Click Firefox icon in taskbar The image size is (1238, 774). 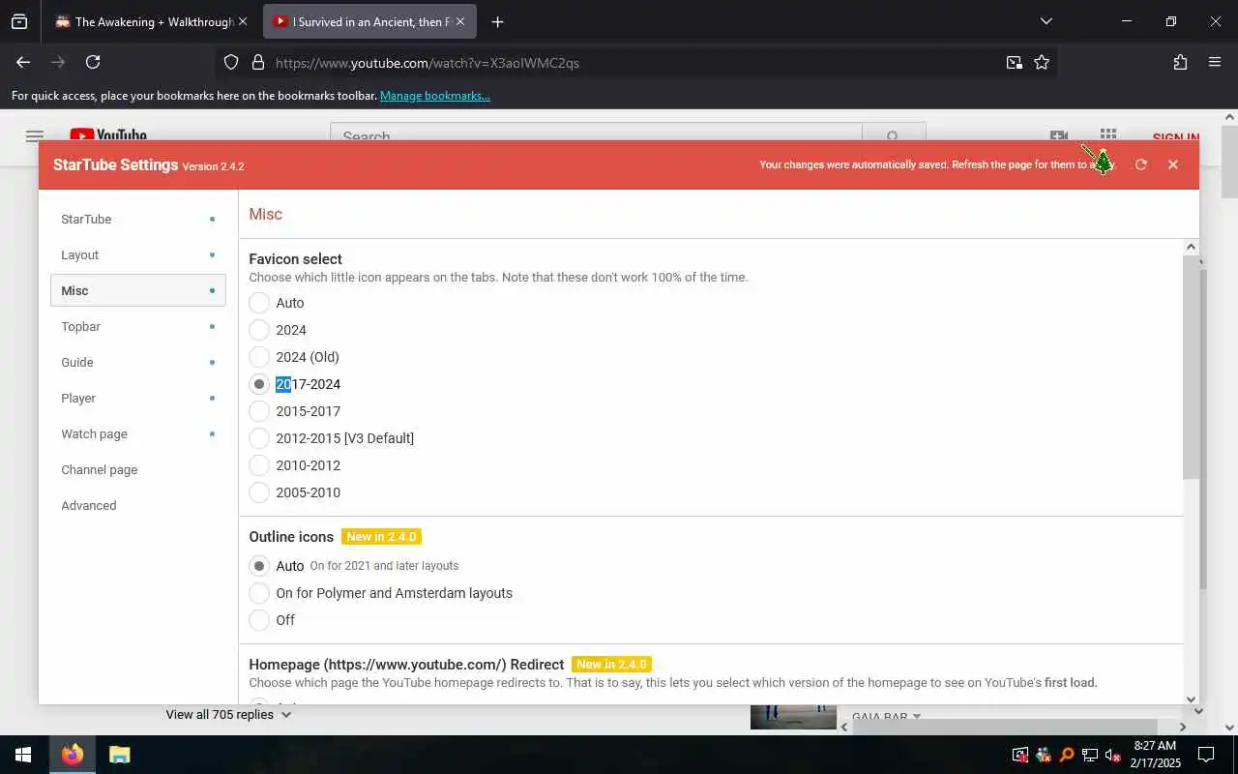tap(73, 755)
